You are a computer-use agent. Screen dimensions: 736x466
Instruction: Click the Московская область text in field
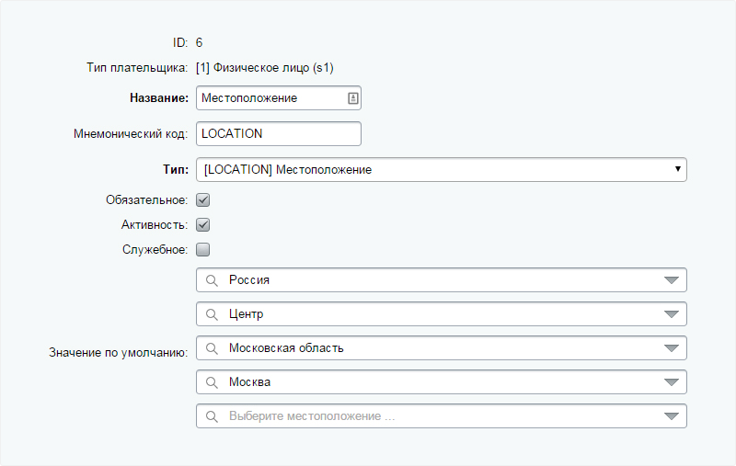[x=287, y=348]
